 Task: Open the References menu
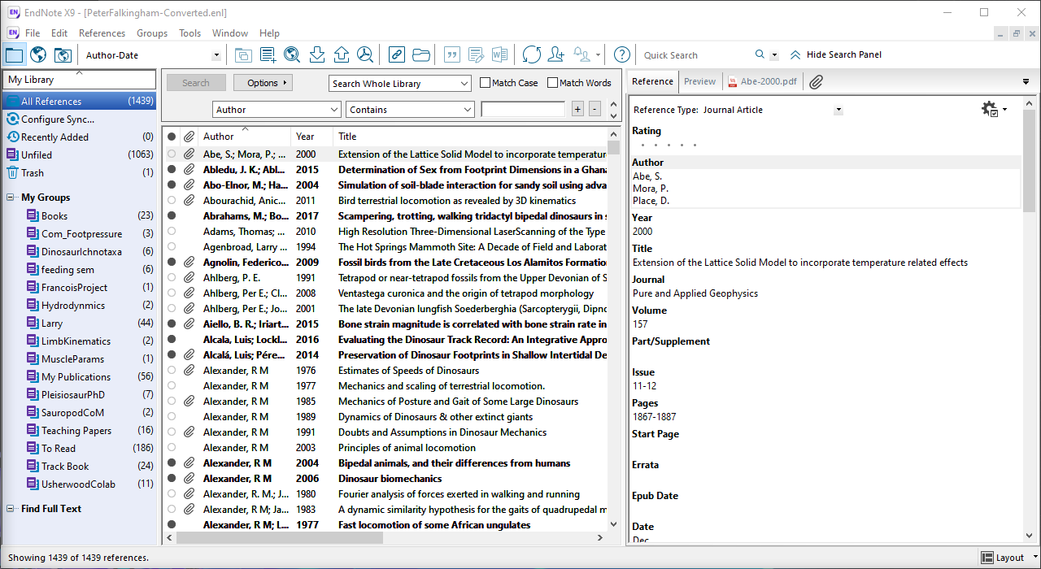[x=102, y=33]
